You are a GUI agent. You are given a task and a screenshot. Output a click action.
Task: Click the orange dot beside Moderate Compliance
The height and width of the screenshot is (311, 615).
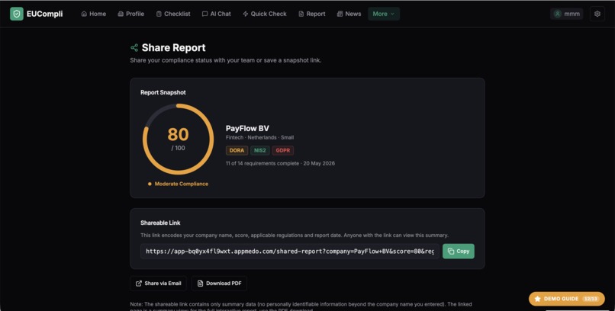coord(150,184)
